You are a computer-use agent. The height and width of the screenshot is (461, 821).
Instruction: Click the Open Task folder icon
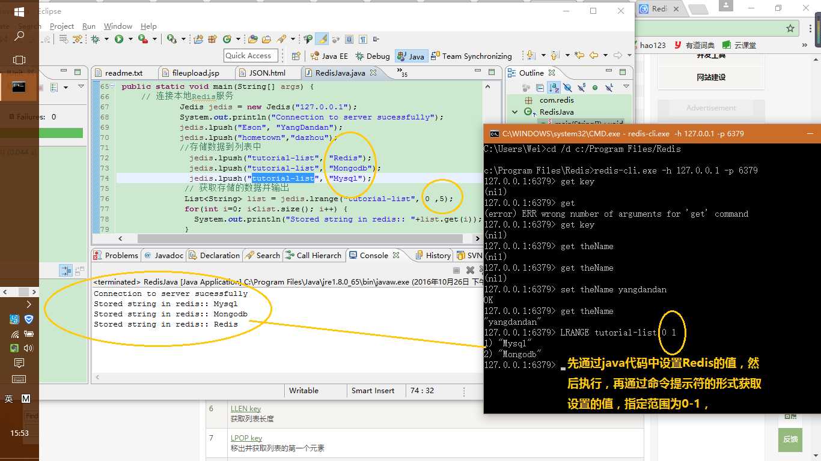pyautogui.click(x=266, y=39)
